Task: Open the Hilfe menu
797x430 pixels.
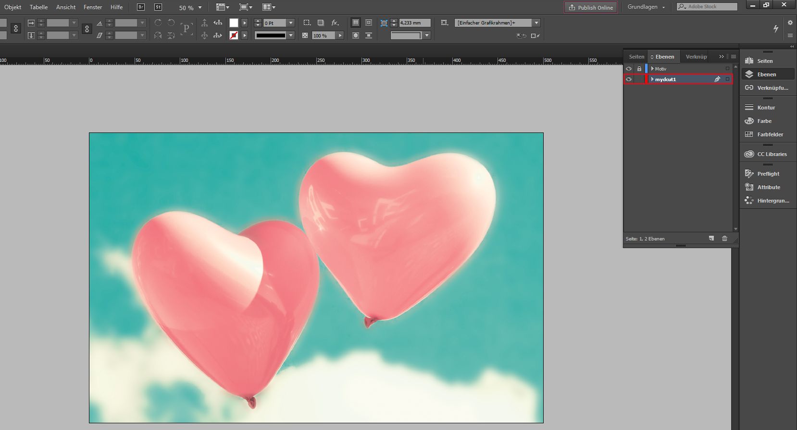Action: pos(117,7)
